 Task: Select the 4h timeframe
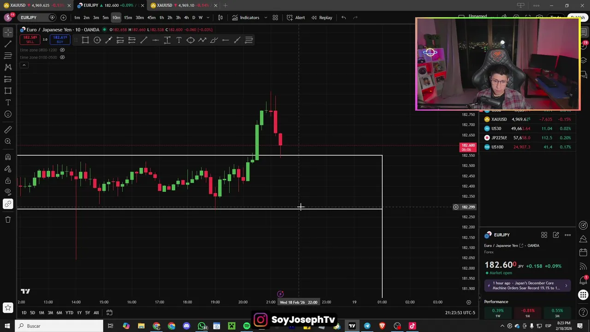tap(186, 18)
